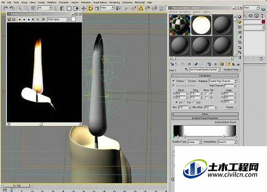Open the Mapping type dropdown

click(x=223, y=81)
